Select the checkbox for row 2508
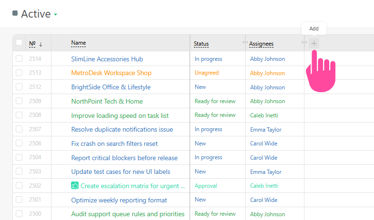 point(19,115)
